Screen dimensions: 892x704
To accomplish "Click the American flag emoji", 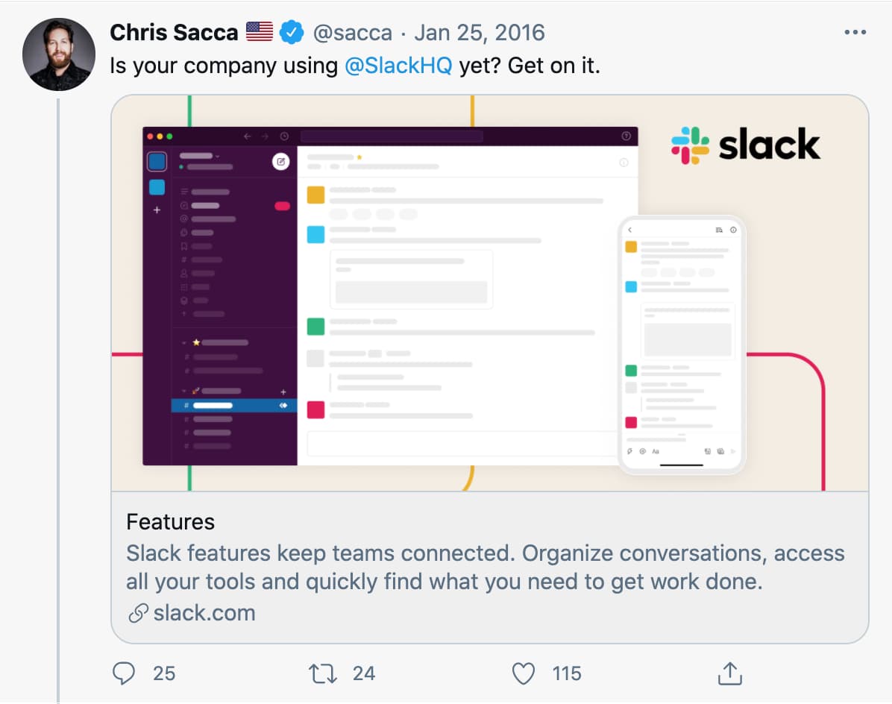I will pyautogui.click(x=260, y=32).
